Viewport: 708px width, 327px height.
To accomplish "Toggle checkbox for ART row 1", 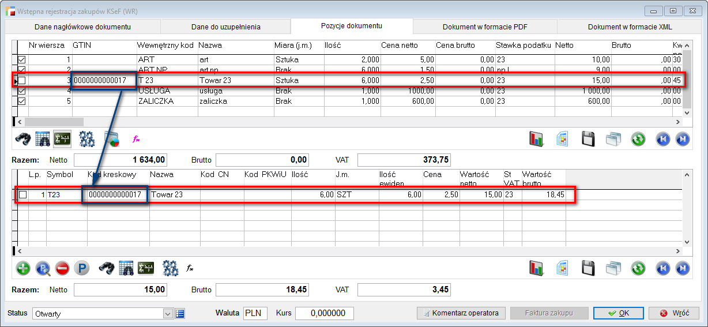I will pyautogui.click(x=22, y=59).
